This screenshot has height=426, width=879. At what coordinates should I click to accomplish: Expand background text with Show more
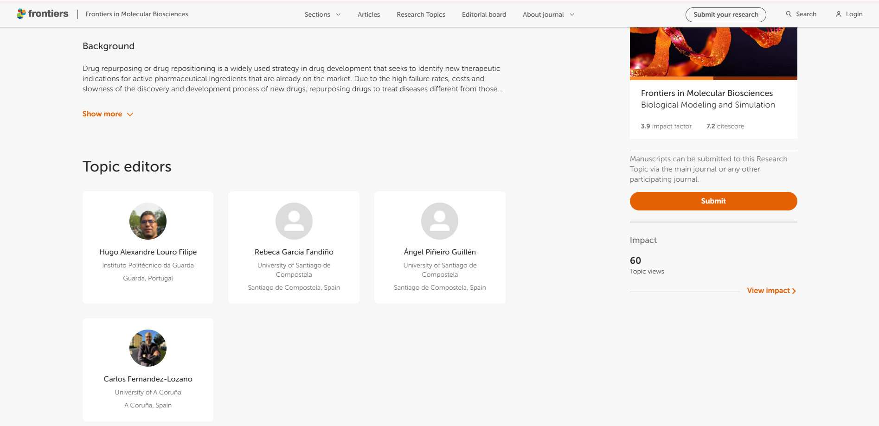pyautogui.click(x=108, y=114)
